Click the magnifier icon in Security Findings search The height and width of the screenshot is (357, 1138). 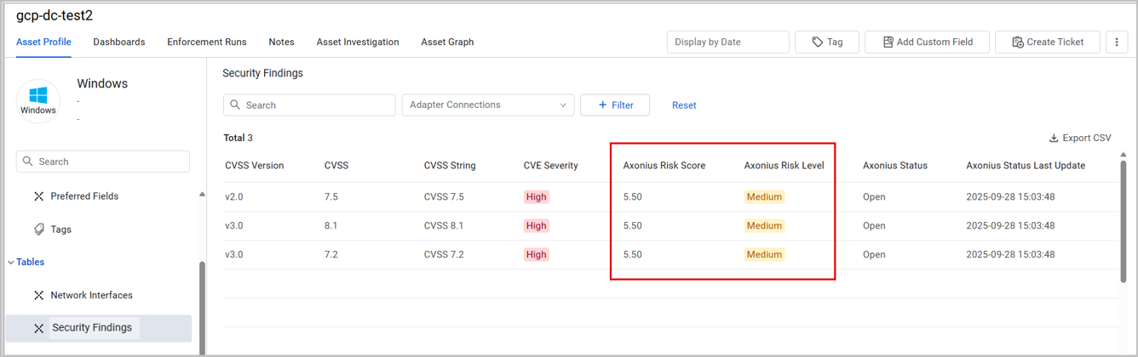[x=234, y=105]
